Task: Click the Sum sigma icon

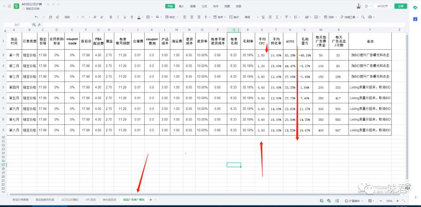Action: pyautogui.click(x=277, y=17)
